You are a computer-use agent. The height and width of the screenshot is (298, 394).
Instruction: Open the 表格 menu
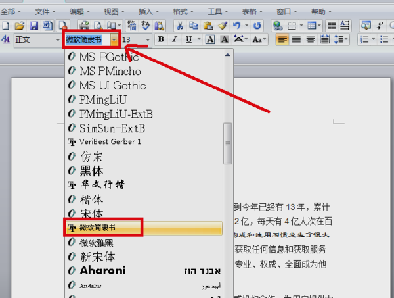click(252, 12)
